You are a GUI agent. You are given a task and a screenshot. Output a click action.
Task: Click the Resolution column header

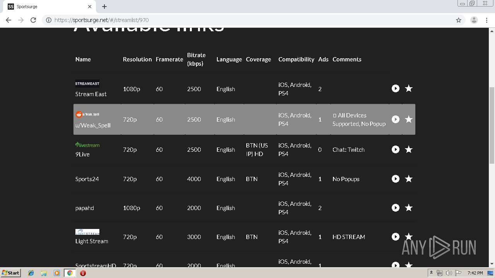pos(137,59)
